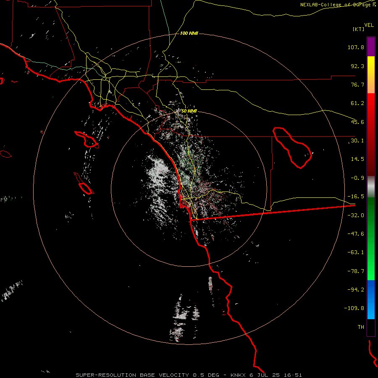This screenshot has height=378, width=378.
Task: Pick the black TH segment of the color bar
Action: click(371, 328)
